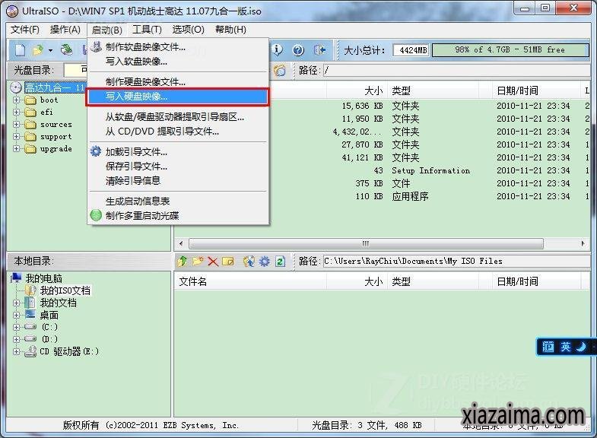The height and width of the screenshot is (438, 597).
Task: Open the dropdown arrow beside Open icon
Action: click(x=50, y=50)
